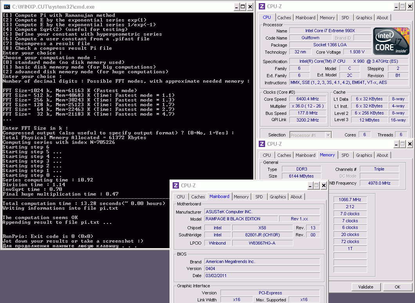Open Graphics tab in the front Mainboard window

pyautogui.click(x=278, y=197)
